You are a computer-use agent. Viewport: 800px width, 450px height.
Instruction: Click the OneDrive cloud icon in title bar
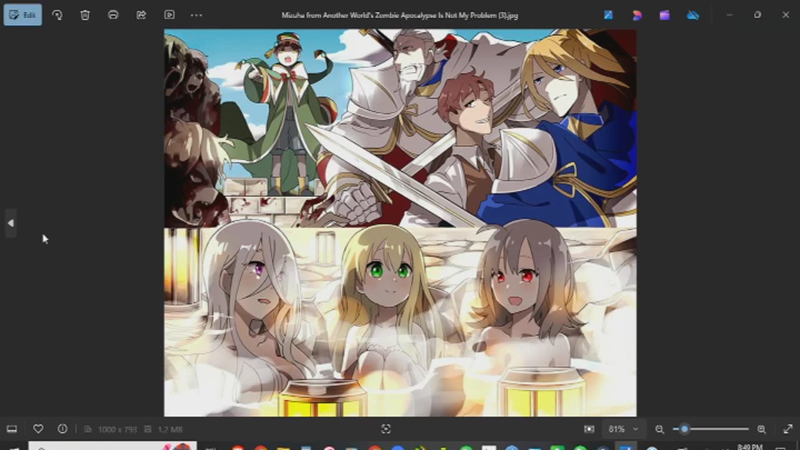pos(693,15)
